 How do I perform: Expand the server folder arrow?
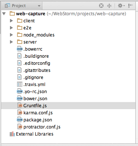[11, 42]
